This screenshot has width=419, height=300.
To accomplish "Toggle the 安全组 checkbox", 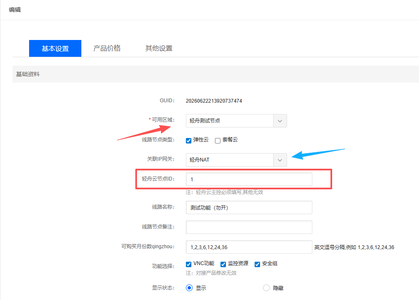I will pyautogui.click(x=257, y=264).
